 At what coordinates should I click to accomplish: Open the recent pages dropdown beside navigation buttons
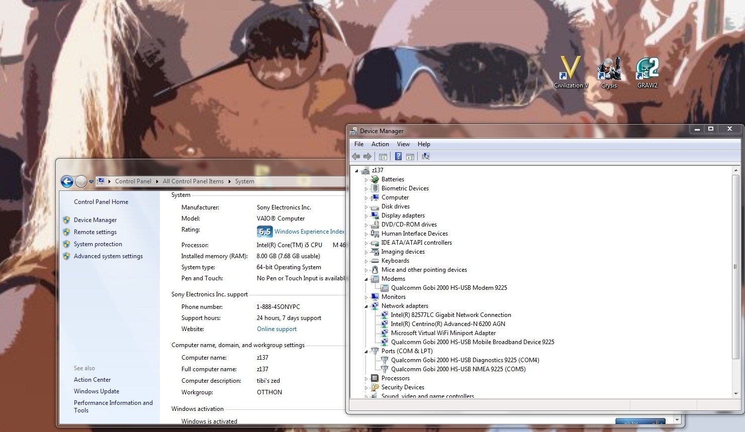pos(91,182)
